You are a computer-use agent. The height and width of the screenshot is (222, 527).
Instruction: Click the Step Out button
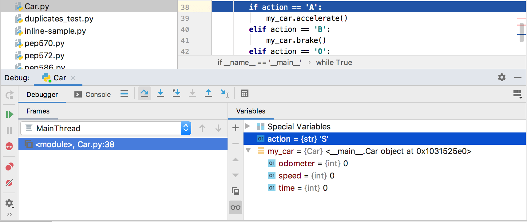[208, 93]
